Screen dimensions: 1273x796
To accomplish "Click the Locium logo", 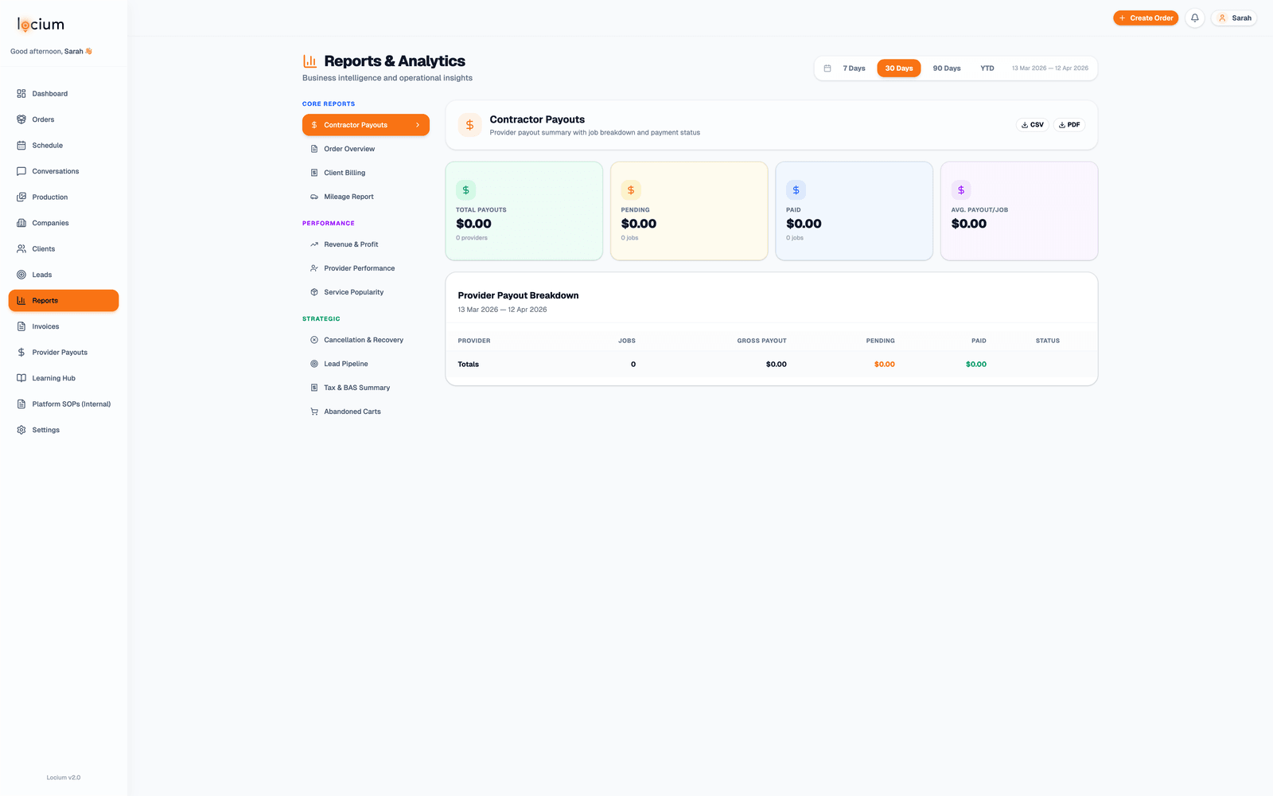I will click(41, 25).
